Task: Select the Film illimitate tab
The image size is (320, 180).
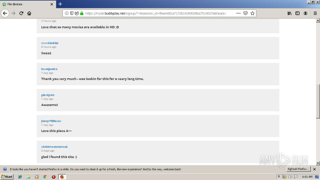Action: tap(28, 4)
